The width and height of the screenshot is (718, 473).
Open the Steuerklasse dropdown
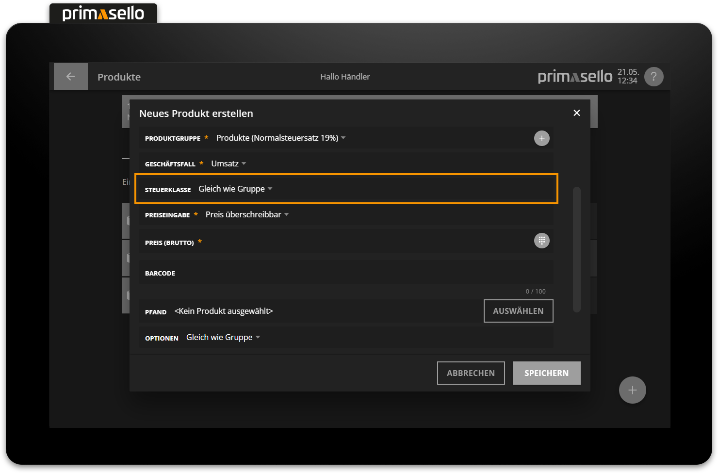point(235,189)
